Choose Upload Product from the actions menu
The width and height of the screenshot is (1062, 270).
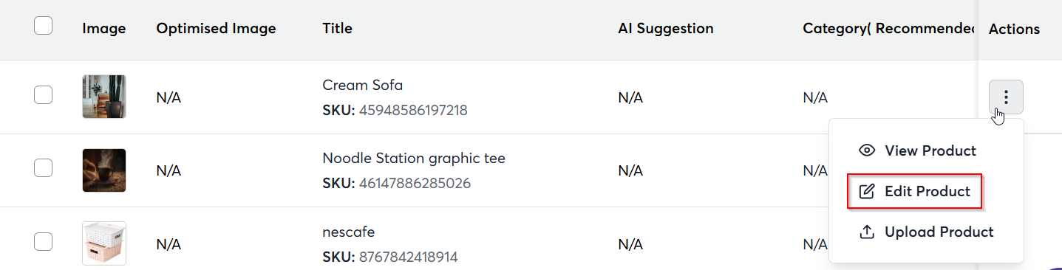926,232
